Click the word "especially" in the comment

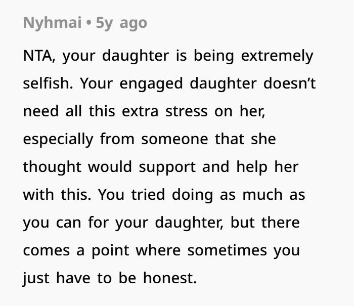[x=58, y=139]
